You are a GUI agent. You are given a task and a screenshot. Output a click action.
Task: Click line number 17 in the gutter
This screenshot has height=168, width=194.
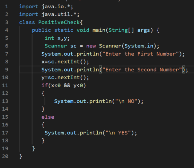5,133
